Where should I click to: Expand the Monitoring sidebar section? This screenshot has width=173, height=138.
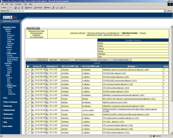click(x=7, y=106)
